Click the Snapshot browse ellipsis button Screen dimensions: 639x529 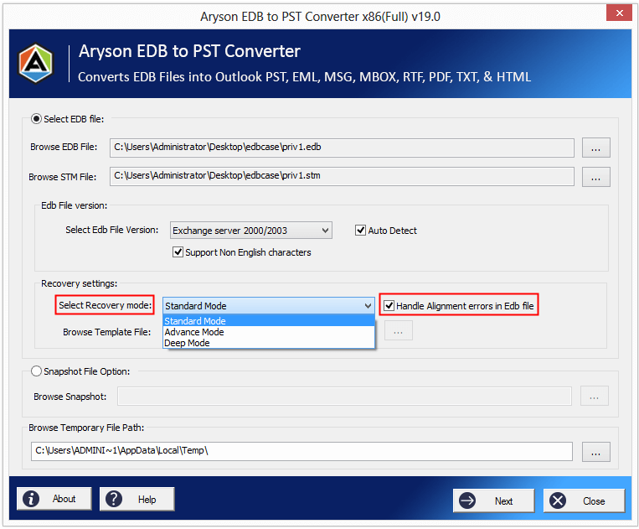pyautogui.click(x=594, y=396)
